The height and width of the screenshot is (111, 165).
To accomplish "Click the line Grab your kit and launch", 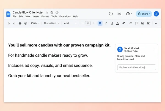I will coord(49,76).
